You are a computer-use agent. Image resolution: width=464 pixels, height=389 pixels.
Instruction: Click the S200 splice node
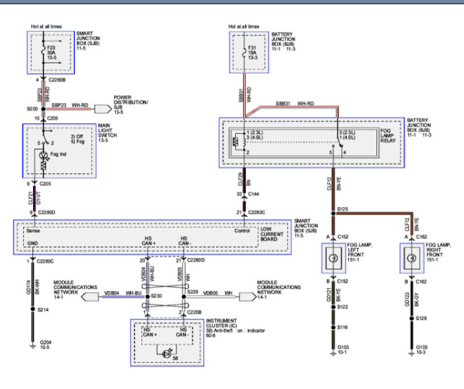(x=44, y=109)
